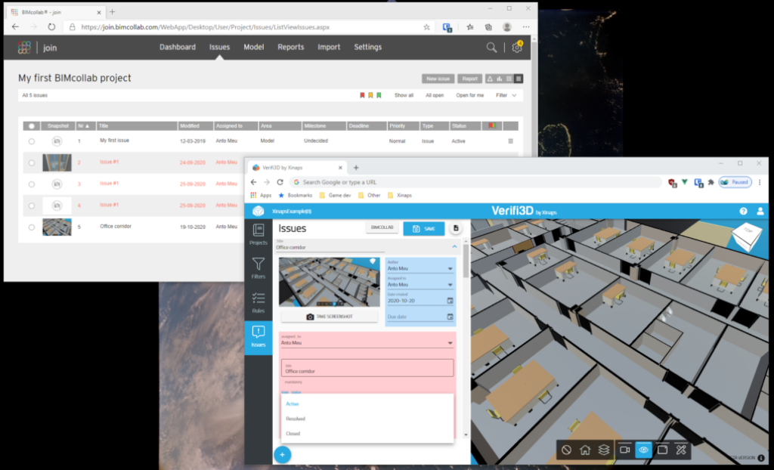774x470 pixels.
Task: Collapse the Office corridor issue with the chevron
Action: pyautogui.click(x=454, y=246)
